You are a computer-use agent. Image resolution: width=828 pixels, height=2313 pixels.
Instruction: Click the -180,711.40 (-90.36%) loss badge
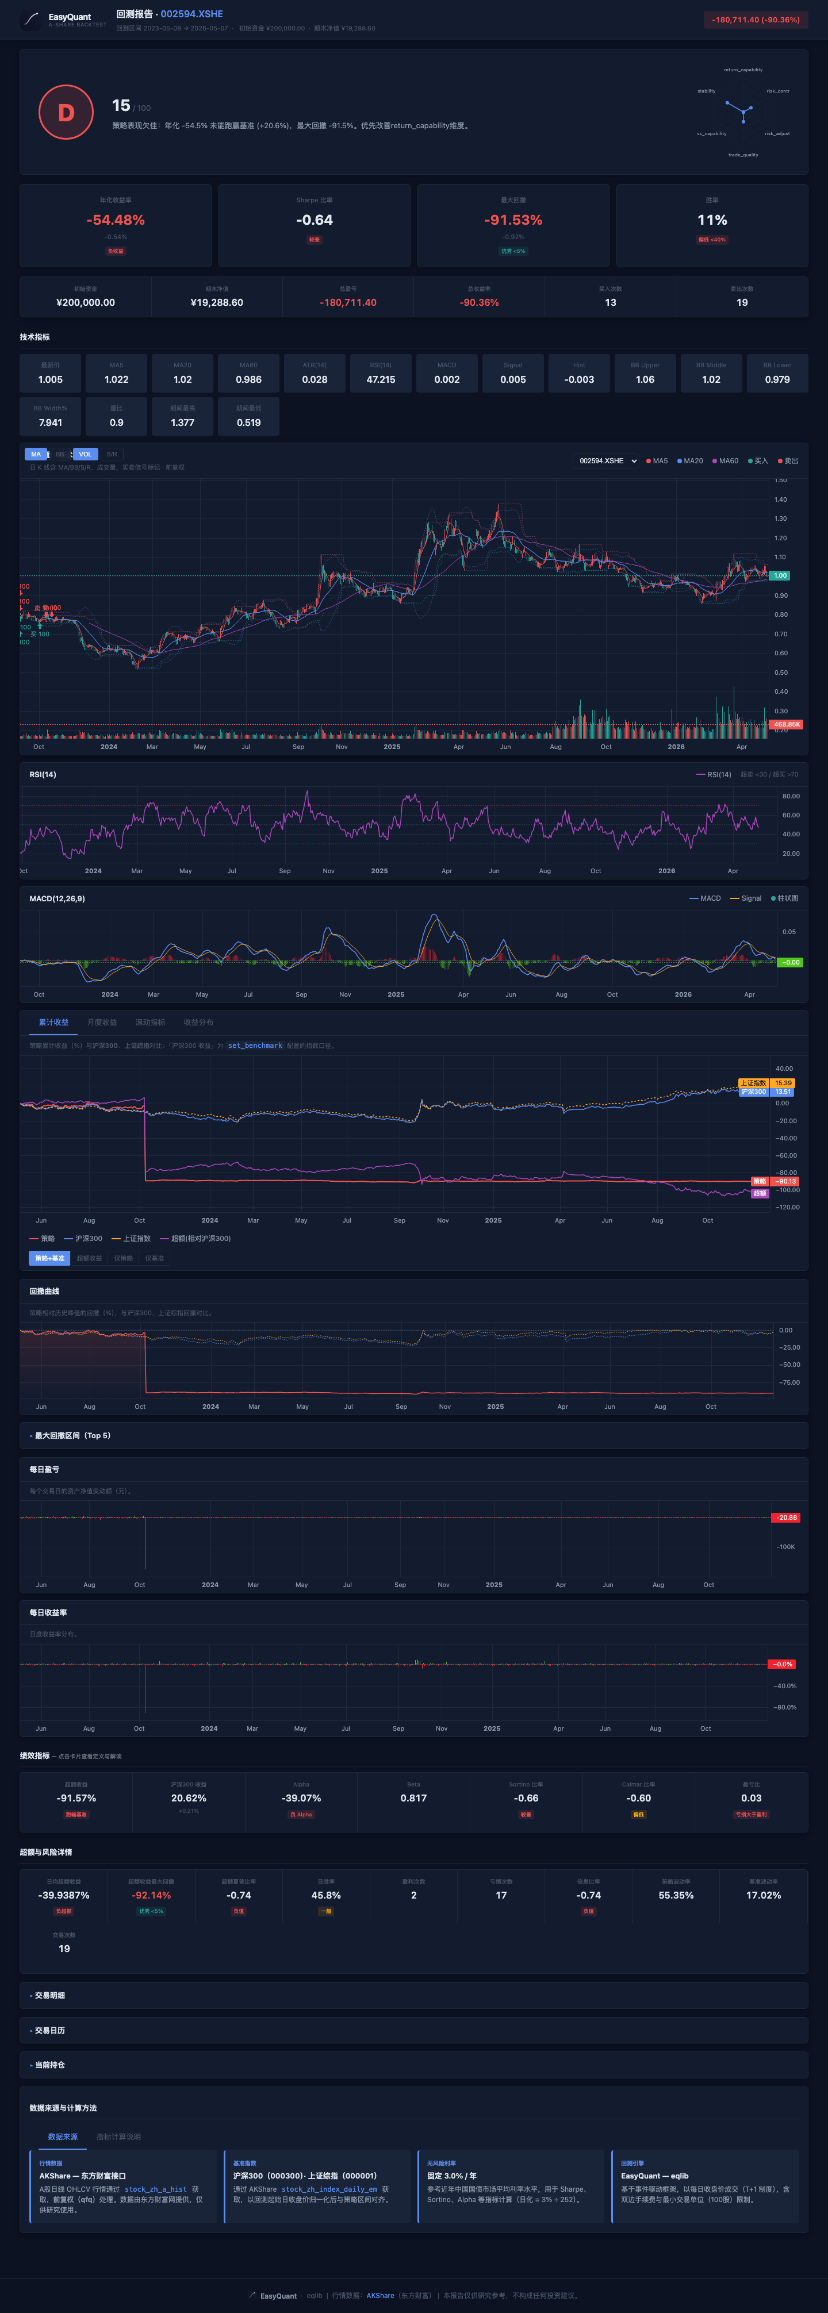click(755, 20)
